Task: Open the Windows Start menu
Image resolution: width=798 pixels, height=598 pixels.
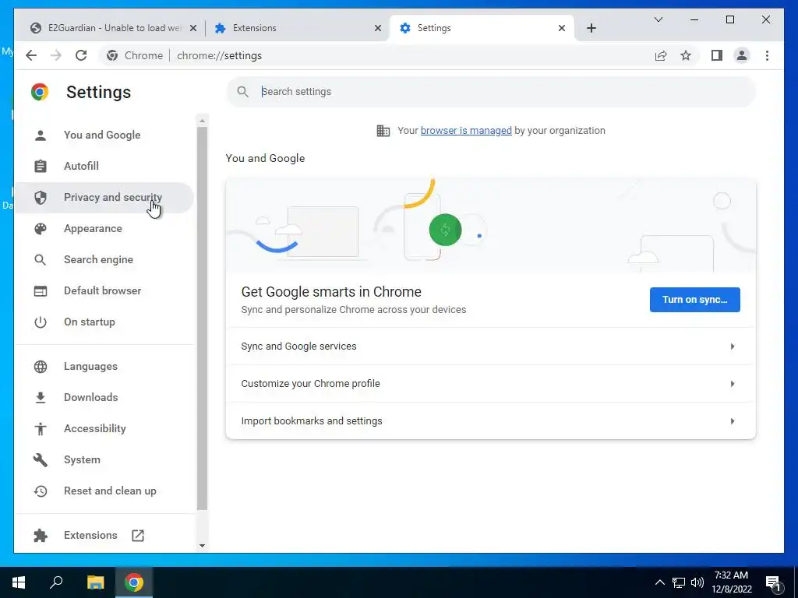Action: (x=19, y=582)
